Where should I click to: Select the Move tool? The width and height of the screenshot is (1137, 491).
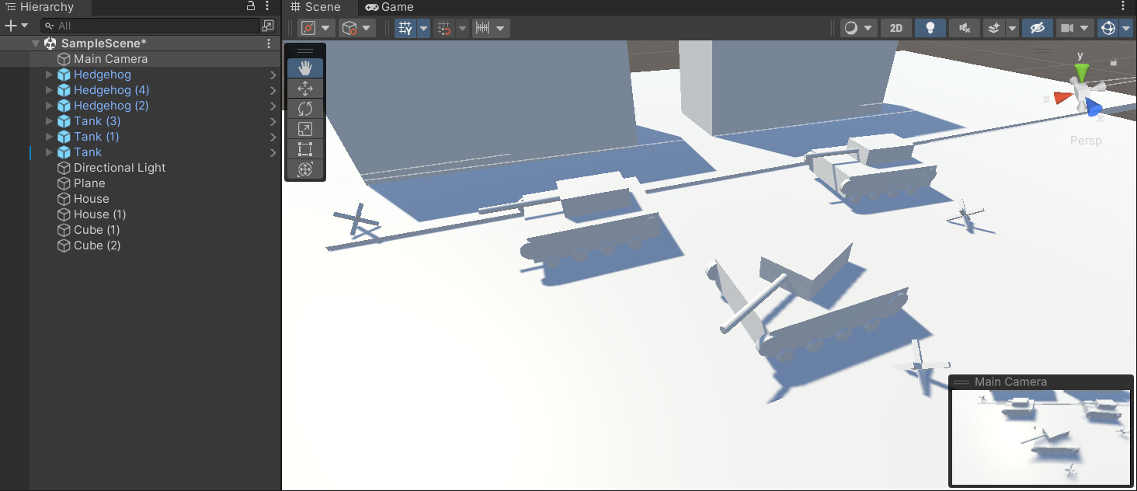coord(305,88)
